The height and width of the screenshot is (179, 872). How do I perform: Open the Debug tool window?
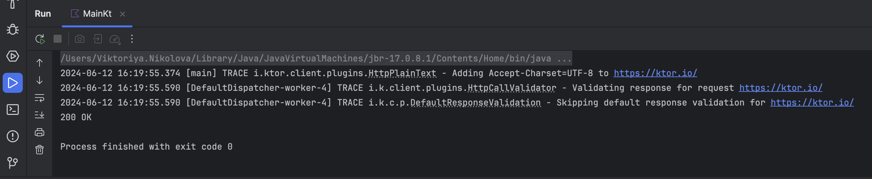13,29
